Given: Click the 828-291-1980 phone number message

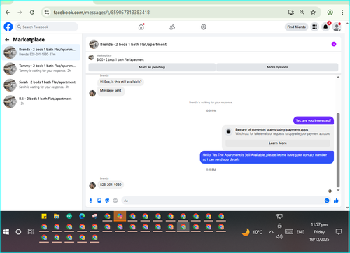Looking at the screenshot, I should click(x=111, y=185).
